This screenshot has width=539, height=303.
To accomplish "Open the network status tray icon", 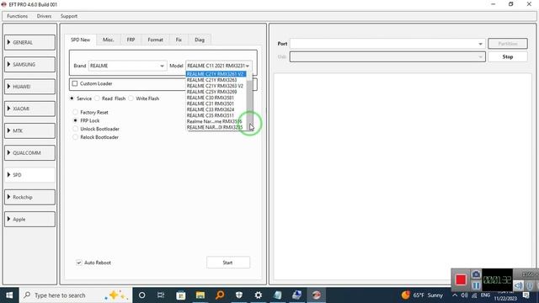I will (474, 295).
